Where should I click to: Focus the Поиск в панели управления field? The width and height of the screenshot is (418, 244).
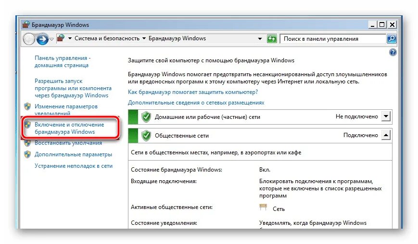coord(333,39)
